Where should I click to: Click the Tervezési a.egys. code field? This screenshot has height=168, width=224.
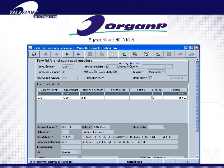72,72
